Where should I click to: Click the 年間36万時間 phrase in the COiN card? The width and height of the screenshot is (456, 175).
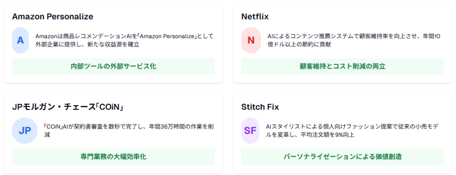click(166, 127)
